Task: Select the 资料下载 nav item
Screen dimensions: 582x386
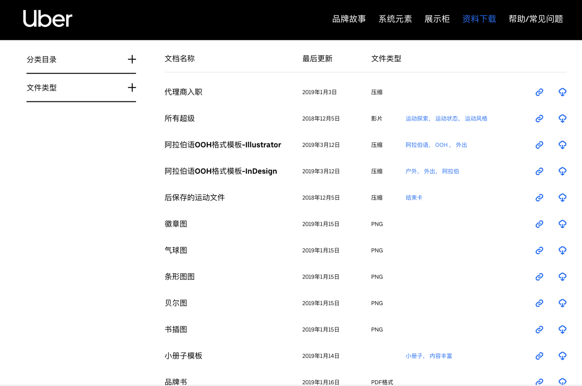Action: [x=479, y=19]
